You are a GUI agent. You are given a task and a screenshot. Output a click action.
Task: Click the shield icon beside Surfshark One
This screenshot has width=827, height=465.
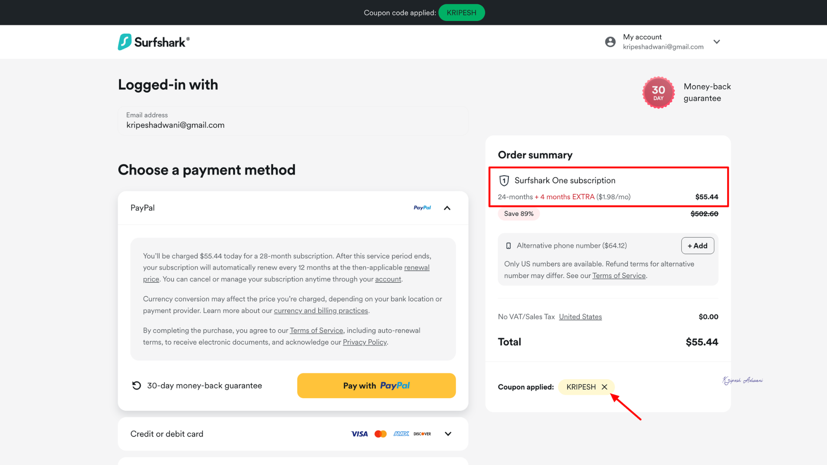coord(504,180)
